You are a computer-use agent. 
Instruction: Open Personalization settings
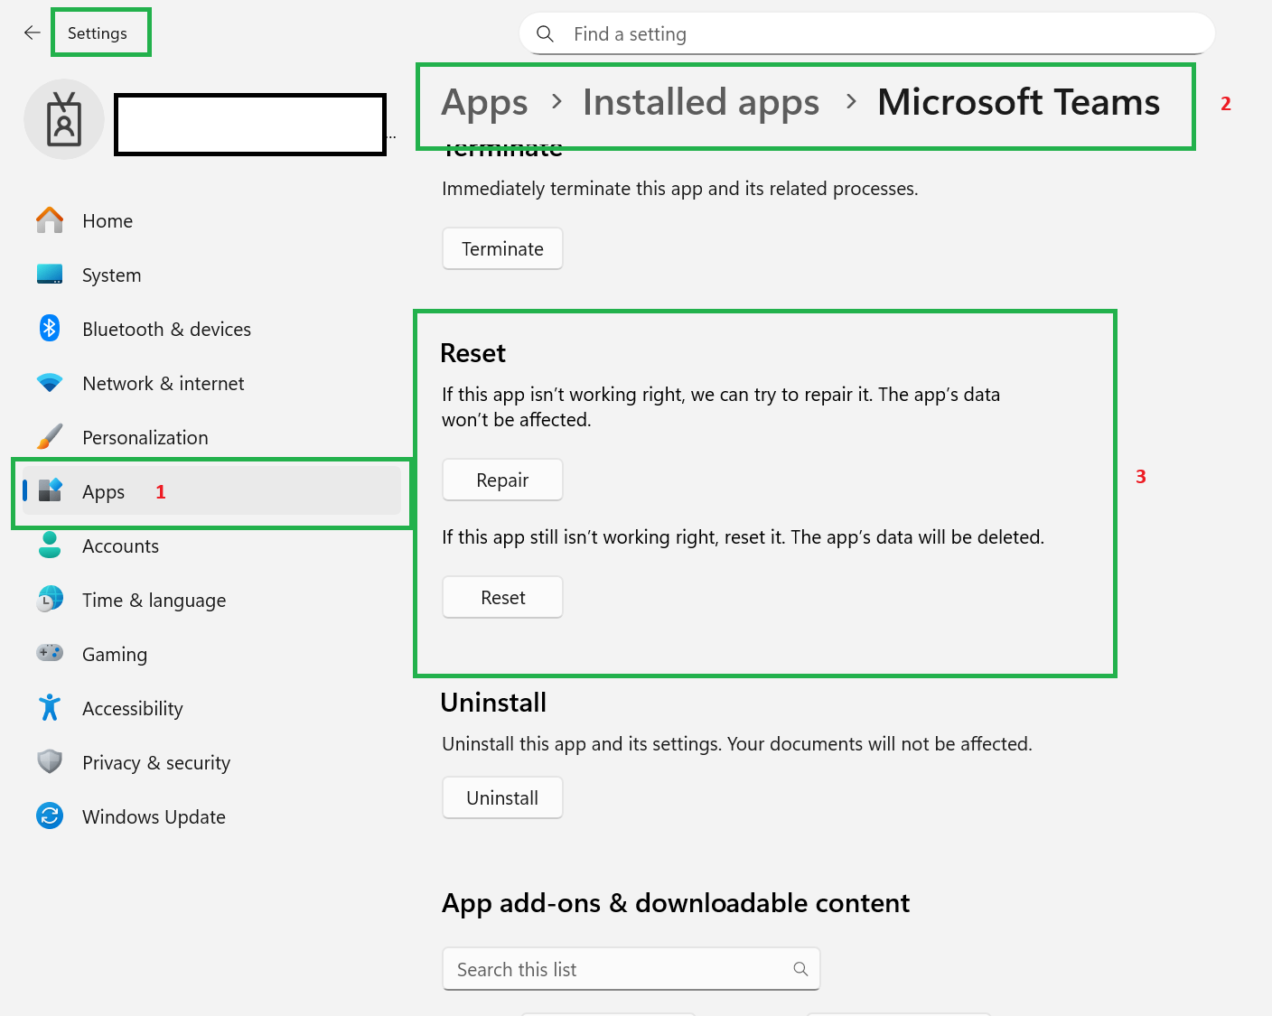pos(211,437)
